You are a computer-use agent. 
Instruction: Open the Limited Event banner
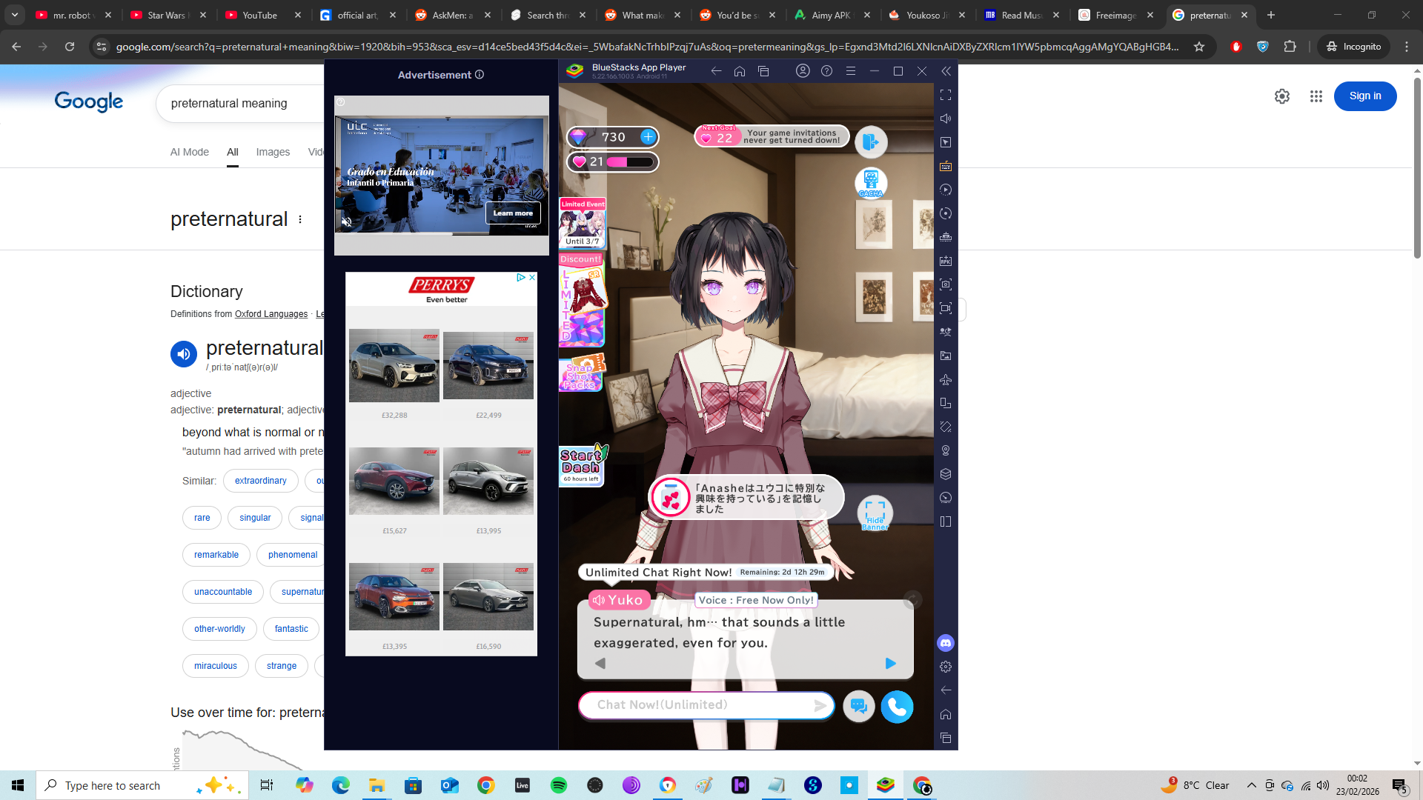coord(583,223)
